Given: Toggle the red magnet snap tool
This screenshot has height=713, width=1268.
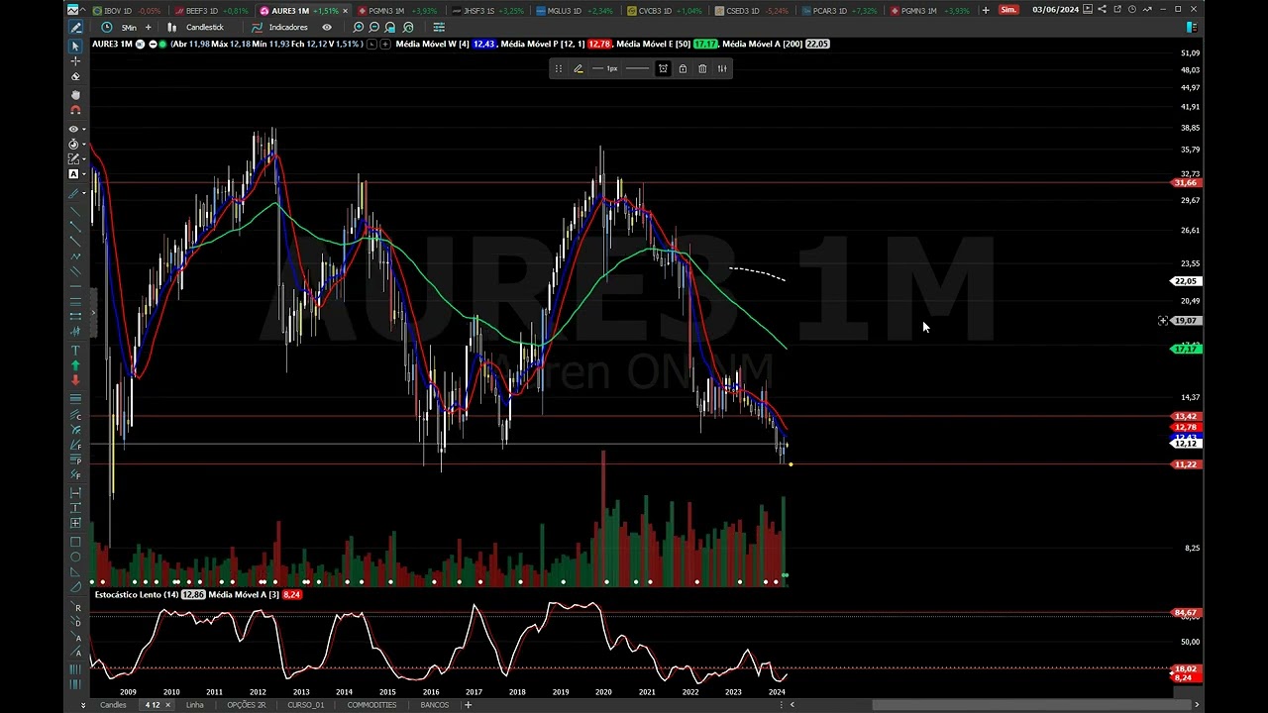Looking at the screenshot, I should [x=75, y=110].
